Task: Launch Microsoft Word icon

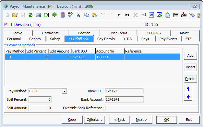Action: (x=151, y=15)
